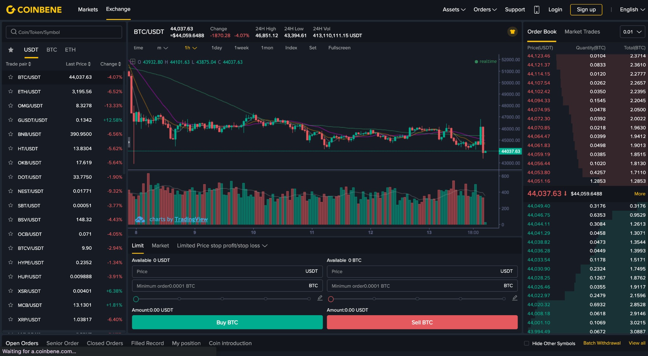Open the Markets menu item
Image resolution: width=648 pixels, height=356 pixels.
(x=88, y=9)
